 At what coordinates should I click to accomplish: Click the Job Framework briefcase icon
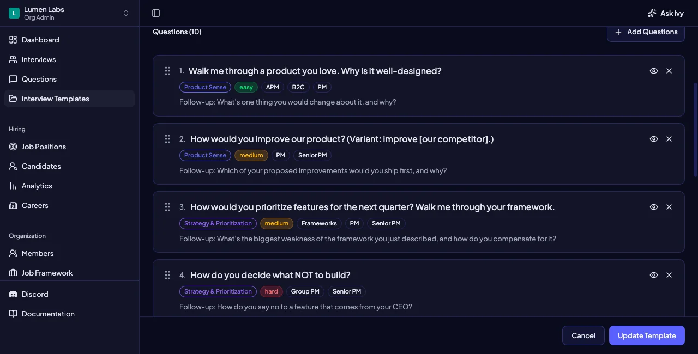pos(13,273)
